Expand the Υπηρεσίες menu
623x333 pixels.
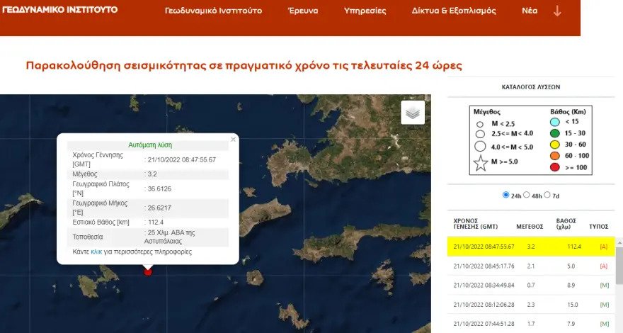365,11
